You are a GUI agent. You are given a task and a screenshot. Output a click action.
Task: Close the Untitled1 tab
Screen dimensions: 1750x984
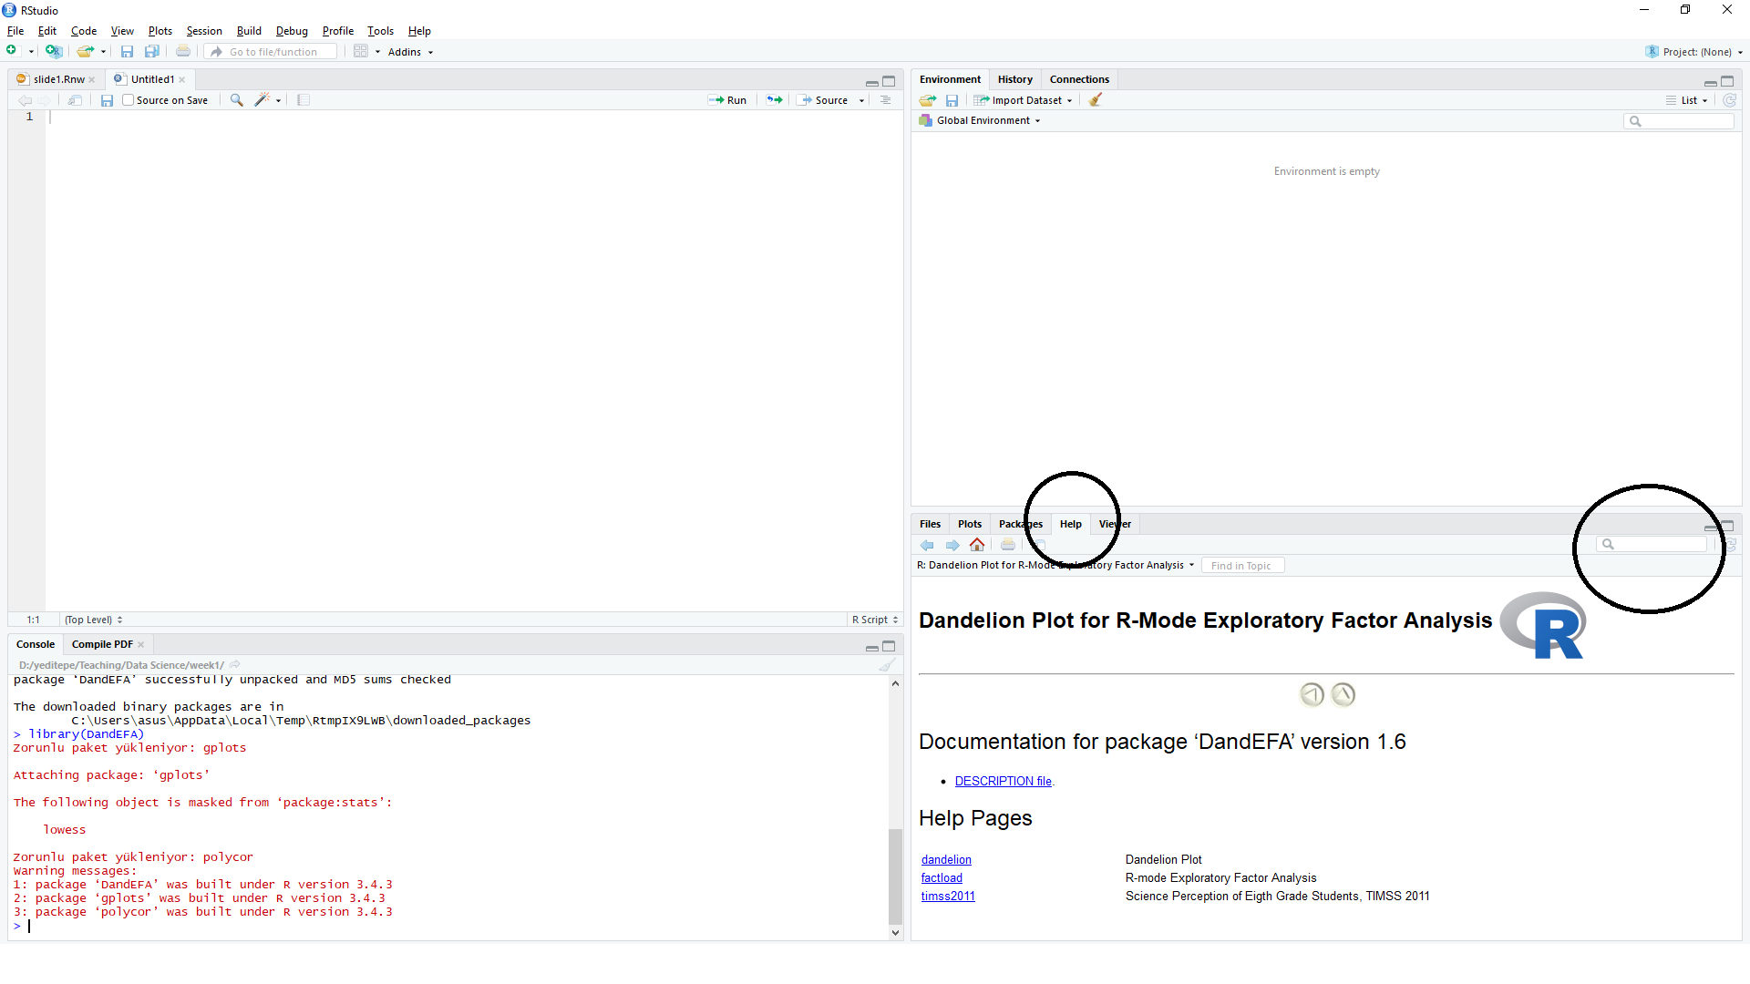[x=182, y=80]
